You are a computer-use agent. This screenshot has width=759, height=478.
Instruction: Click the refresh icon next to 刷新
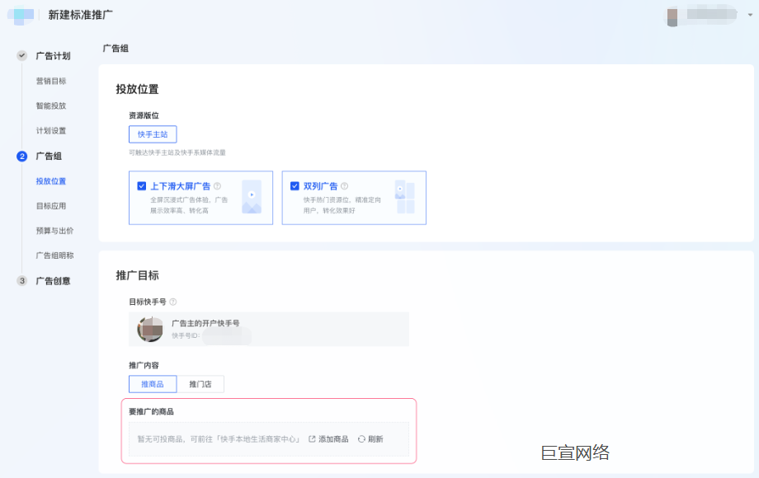[361, 438]
